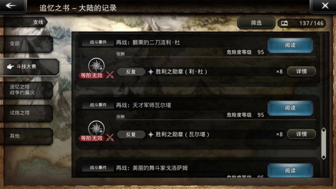
Task: Select the 追忆之塔 战争的篝火 tab
Action: coord(26,90)
